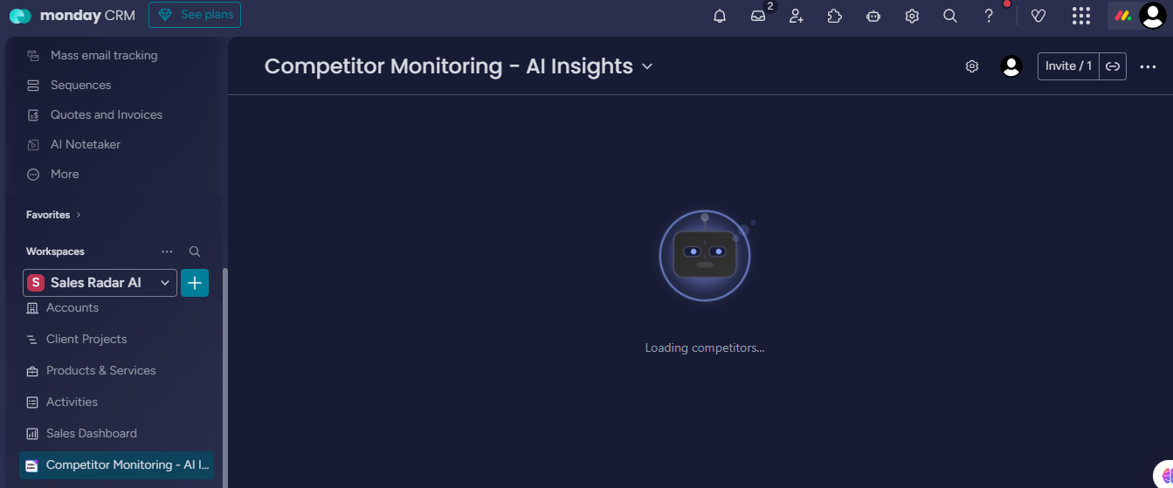Open Mass email tracking
Image resolution: width=1173 pixels, height=488 pixels.
104,55
